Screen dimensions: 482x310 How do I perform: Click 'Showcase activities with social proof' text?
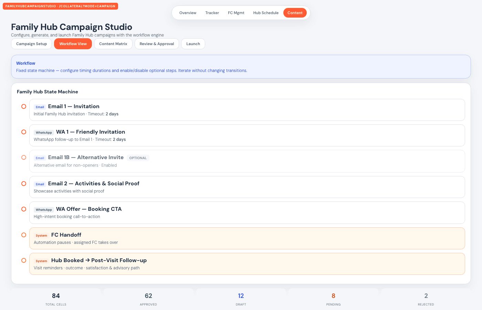click(x=69, y=191)
